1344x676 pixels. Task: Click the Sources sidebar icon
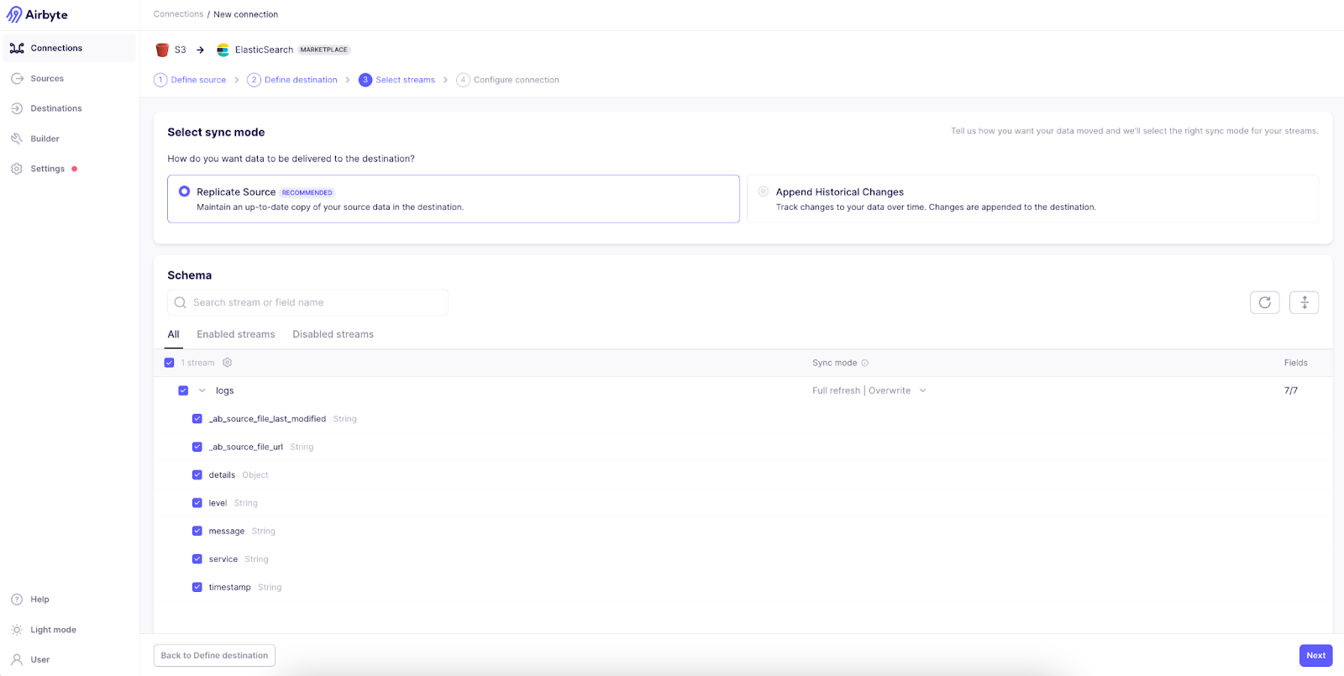coord(17,78)
